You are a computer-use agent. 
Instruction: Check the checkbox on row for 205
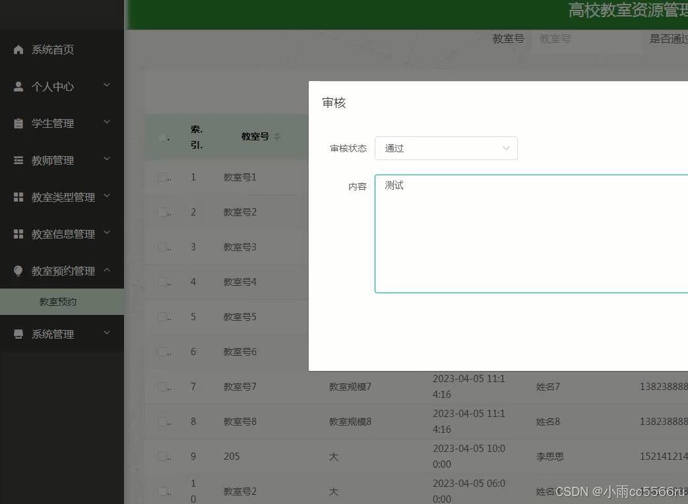163,456
